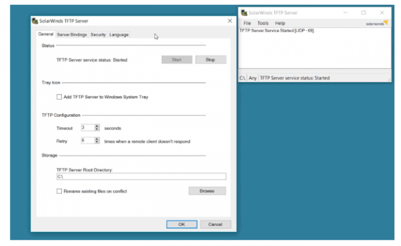Click the 'Any' entry in the status bar
401x246 pixels.
click(x=252, y=78)
